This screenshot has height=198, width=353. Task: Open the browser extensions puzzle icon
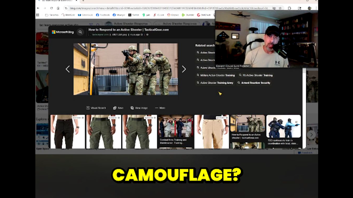click(289, 8)
